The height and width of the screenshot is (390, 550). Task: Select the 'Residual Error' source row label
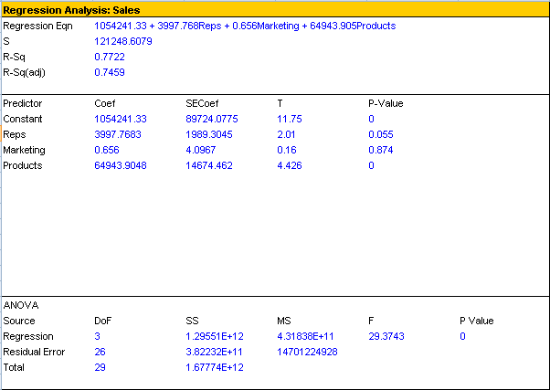pyautogui.click(x=34, y=352)
